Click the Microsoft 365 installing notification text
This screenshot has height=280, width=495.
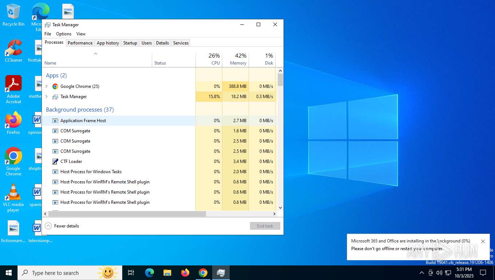tap(411, 241)
